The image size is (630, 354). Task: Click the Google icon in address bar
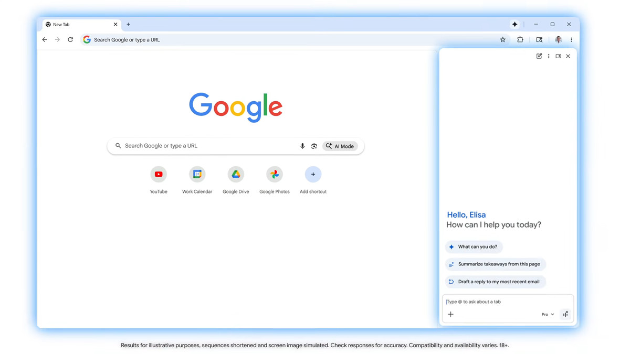(x=87, y=39)
